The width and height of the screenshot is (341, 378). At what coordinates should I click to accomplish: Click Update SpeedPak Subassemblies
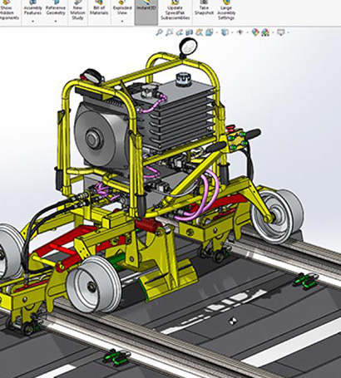click(175, 11)
